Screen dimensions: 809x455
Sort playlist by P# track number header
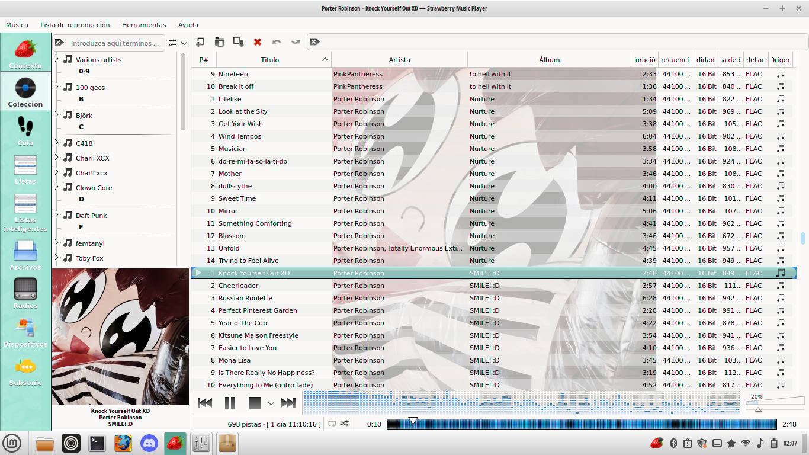[204, 60]
